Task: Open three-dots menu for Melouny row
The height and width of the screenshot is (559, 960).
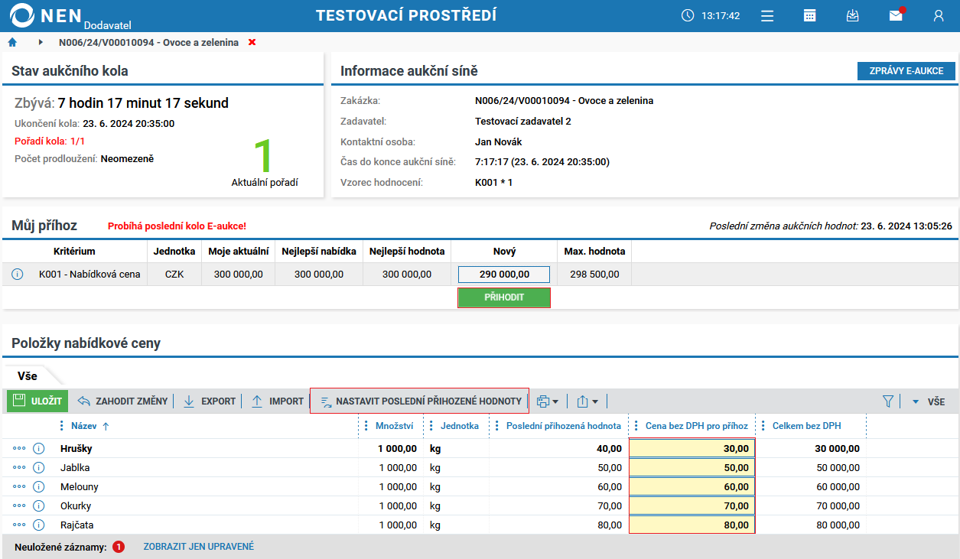Action: [x=19, y=486]
